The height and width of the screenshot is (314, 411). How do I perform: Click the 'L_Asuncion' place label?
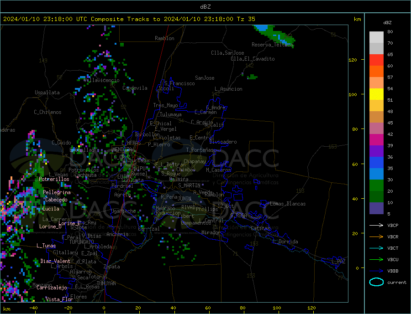coord(229,89)
